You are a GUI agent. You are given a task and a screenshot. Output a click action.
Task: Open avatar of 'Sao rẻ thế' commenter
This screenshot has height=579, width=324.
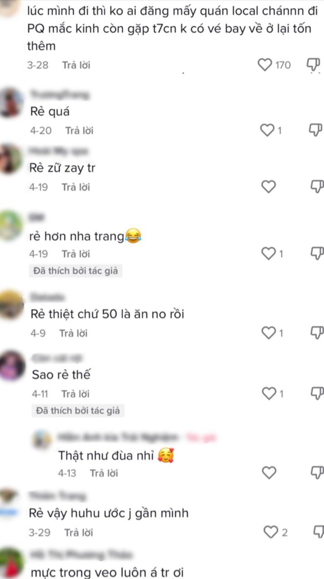12,365
